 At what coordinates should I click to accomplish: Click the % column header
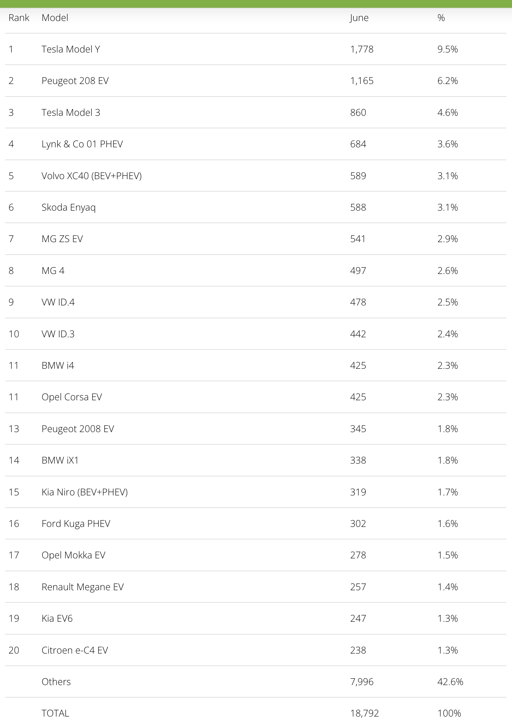pyautogui.click(x=441, y=18)
